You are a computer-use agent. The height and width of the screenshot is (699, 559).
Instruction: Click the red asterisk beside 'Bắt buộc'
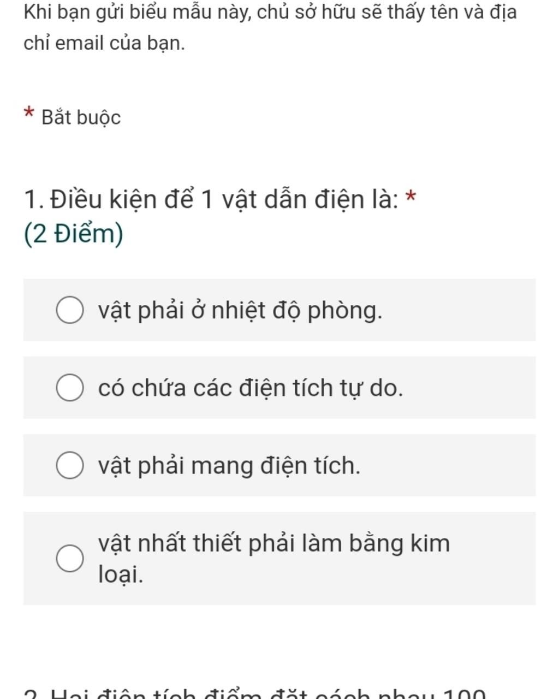click(x=29, y=113)
